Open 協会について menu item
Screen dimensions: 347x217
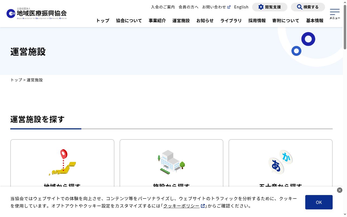pyautogui.click(x=129, y=21)
